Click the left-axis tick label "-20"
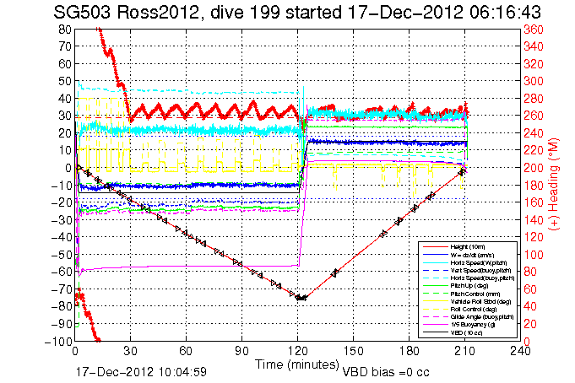 [62, 202]
